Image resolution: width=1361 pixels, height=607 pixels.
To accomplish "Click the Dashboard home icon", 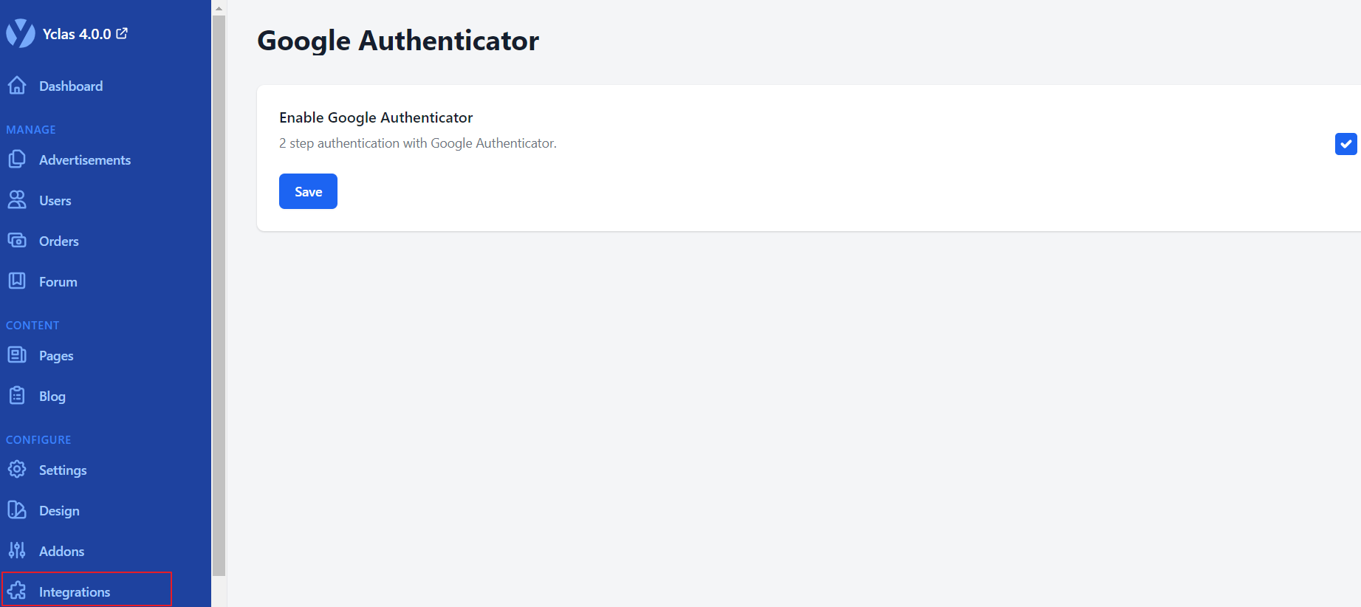I will coord(17,86).
